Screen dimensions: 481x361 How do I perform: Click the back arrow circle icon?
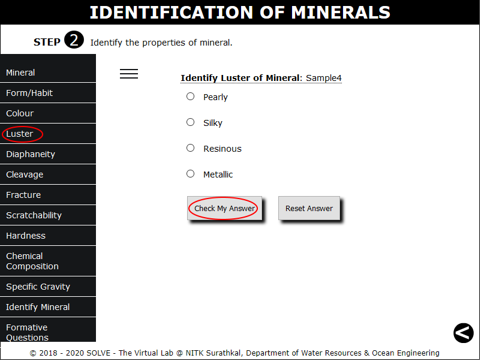click(x=463, y=333)
